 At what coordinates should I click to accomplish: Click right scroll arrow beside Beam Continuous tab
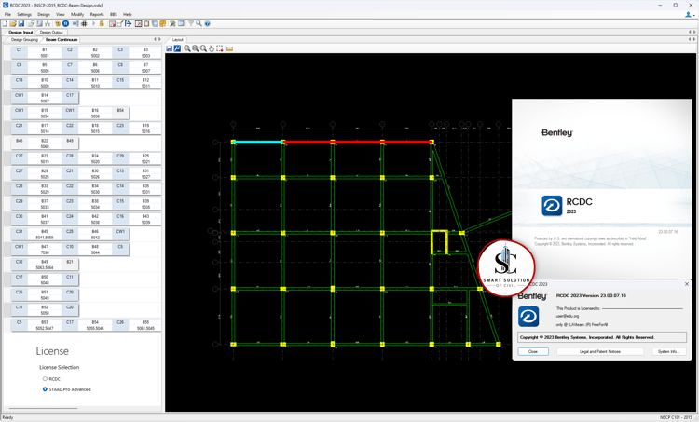tap(159, 39)
